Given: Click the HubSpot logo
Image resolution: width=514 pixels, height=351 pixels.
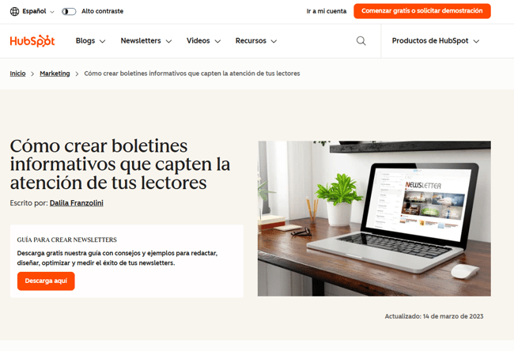Looking at the screenshot, I should click(x=32, y=41).
